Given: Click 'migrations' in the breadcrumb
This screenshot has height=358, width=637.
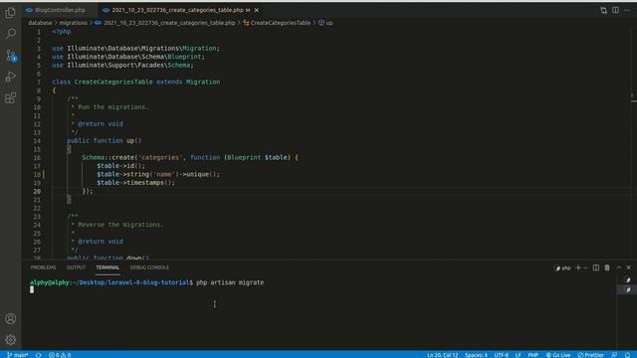Looking at the screenshot, I should (x=73, y=23).
